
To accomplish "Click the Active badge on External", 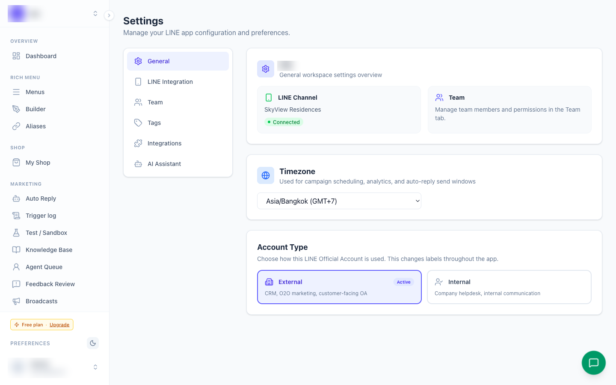I will tap(403, 282).
